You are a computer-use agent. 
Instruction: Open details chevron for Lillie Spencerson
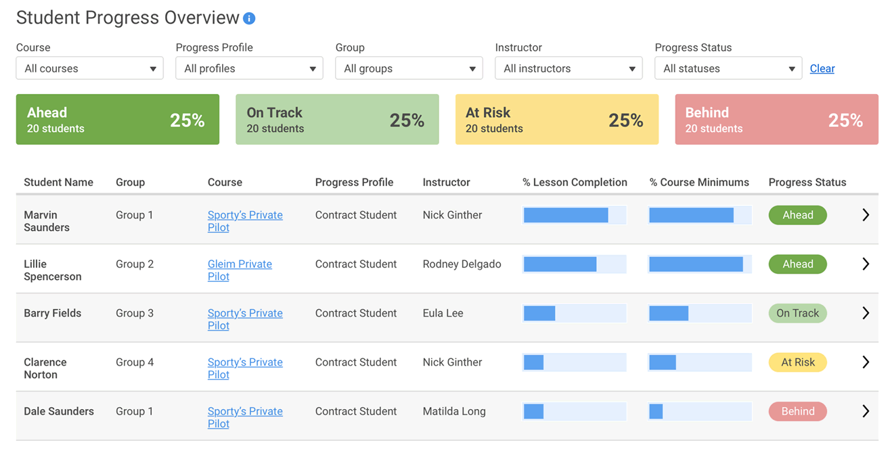click(x=866, y=264)
